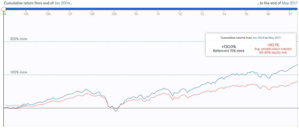The width and height of the screenshot is (299, 128).
Task: Select the '14 year marker on timeline
Action: tap(224, 14)
